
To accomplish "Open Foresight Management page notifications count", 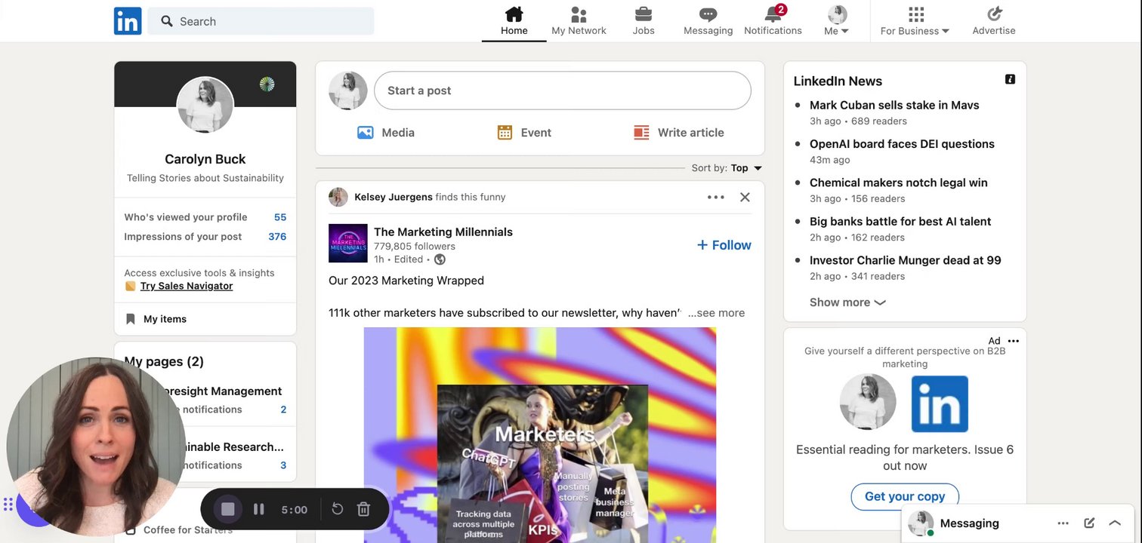I will pyautogui.click(x=283, y=410).
